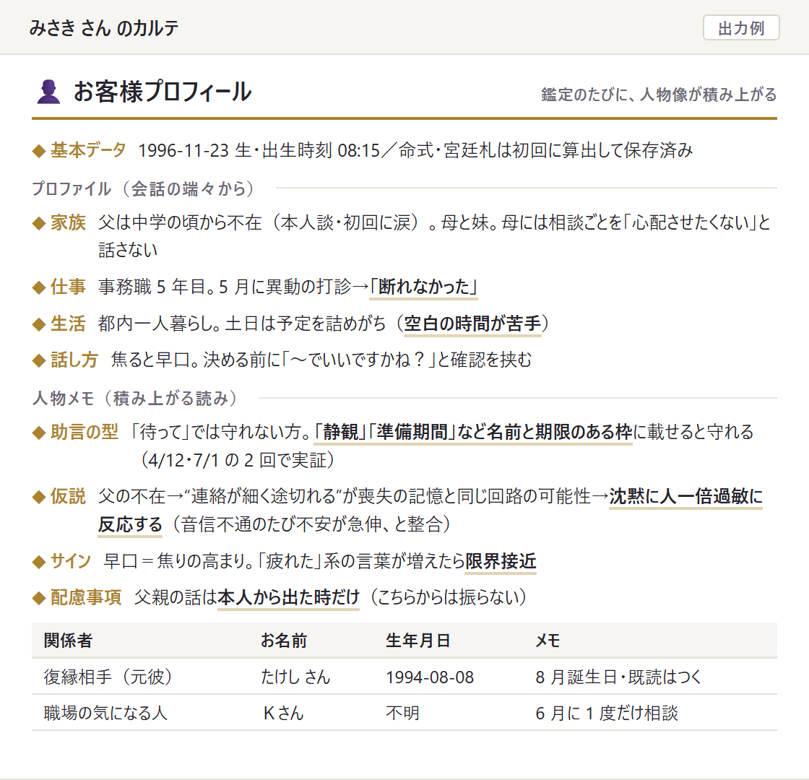
Task: Select the (4/12・7/1 の 2 回で実証) note
Action: click(238, 459)
